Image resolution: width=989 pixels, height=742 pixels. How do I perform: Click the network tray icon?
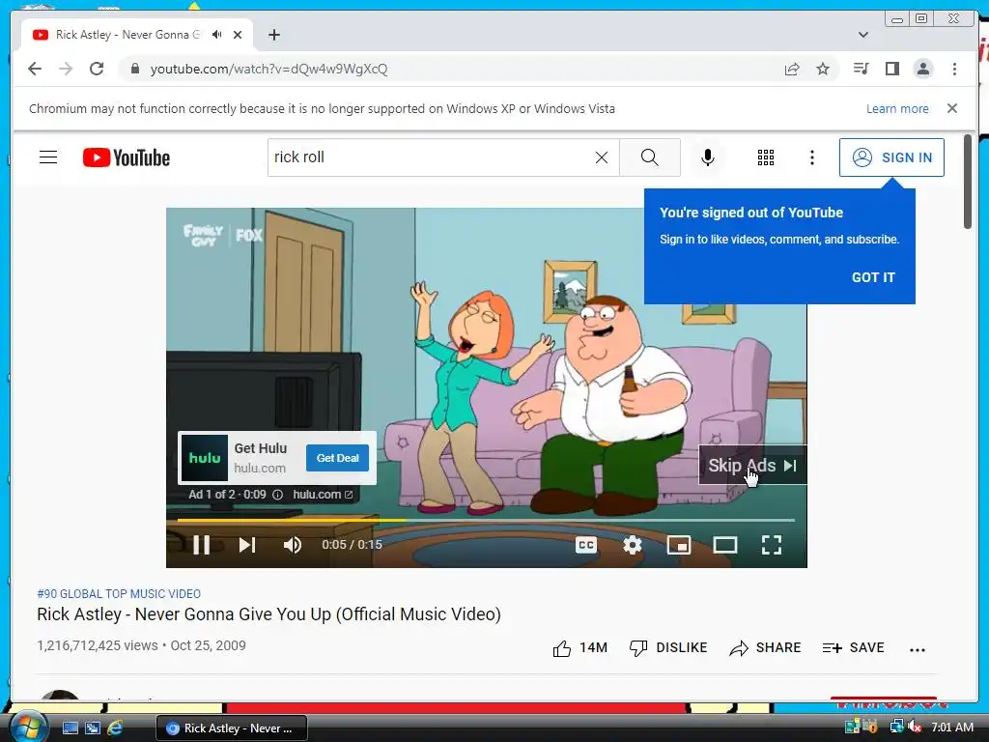coord(896,728)
